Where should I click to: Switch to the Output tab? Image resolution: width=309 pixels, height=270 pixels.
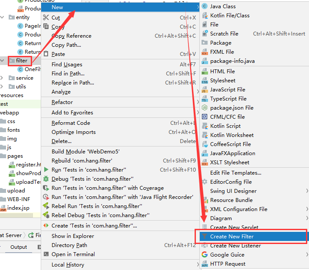point(19,247)
